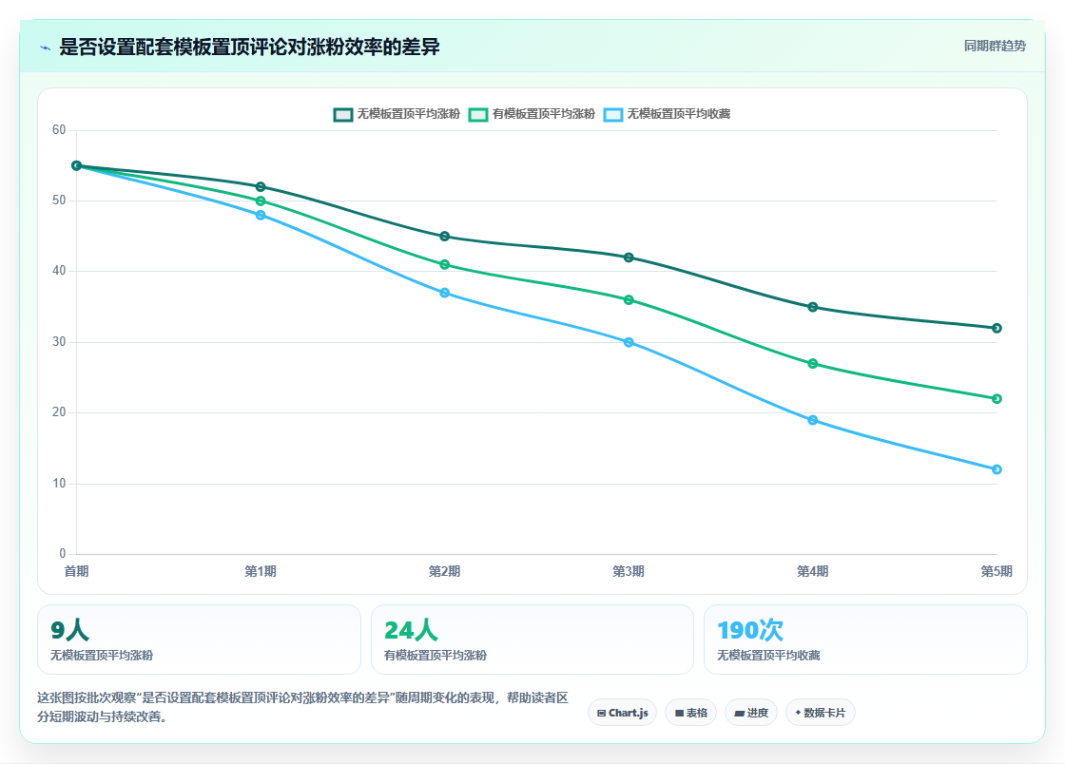This screenshot has width=1065, height=764.
Task: Click the dark green data point at 第3期
Action: [629, 258]
